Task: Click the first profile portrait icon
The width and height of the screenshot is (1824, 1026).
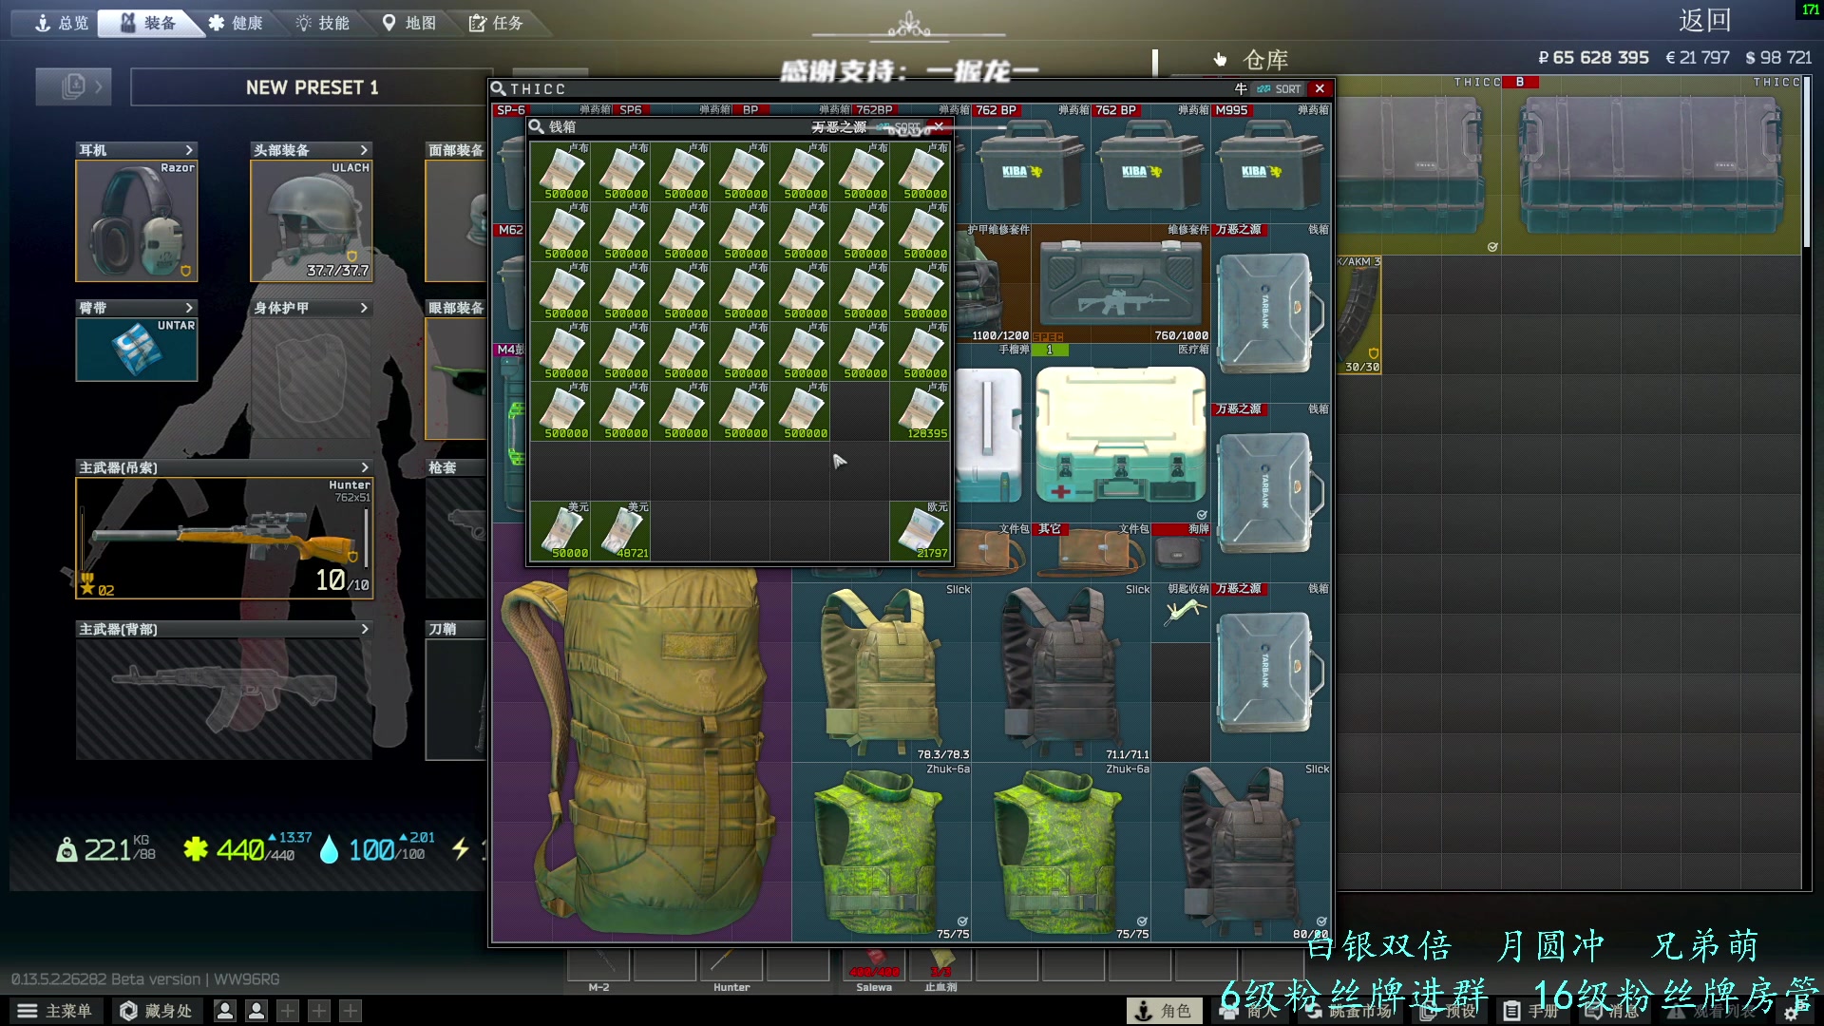Action: pyautogui.click(x=225, y=1011)
